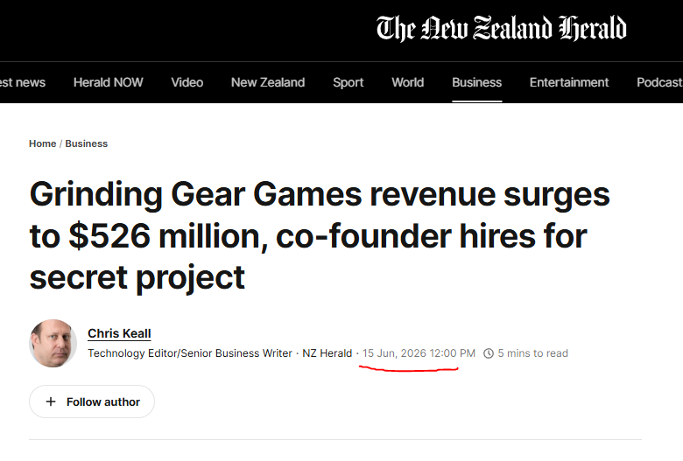The image size is (683, 461).
Task: Click Business in the breadcrumb trail
Action: (x=86, y=143)
